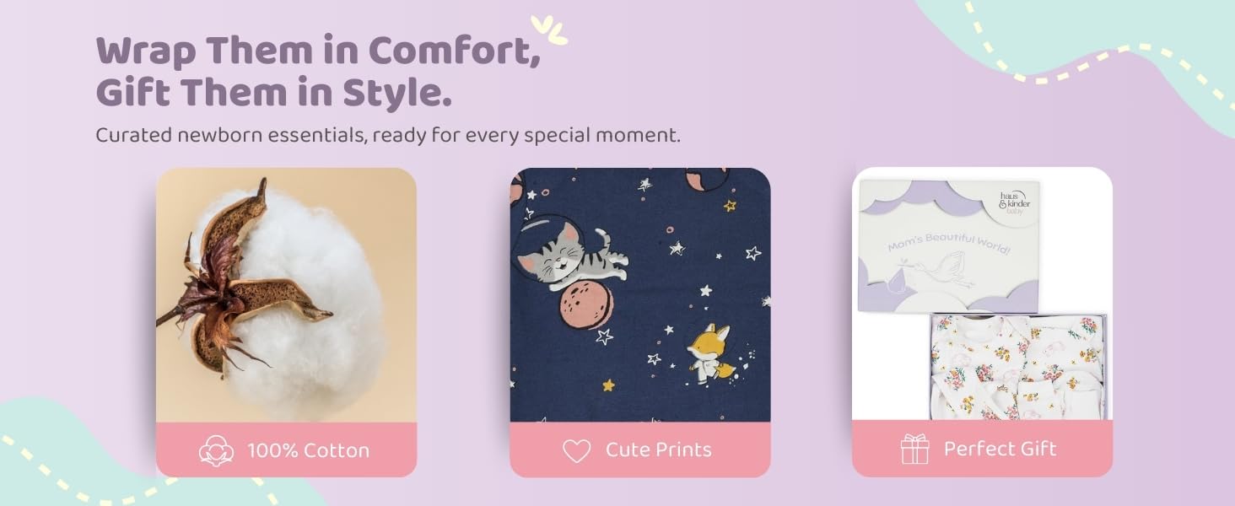1235x506 pixels.
Task: Click the gift box icon
Action: (914, 449)
